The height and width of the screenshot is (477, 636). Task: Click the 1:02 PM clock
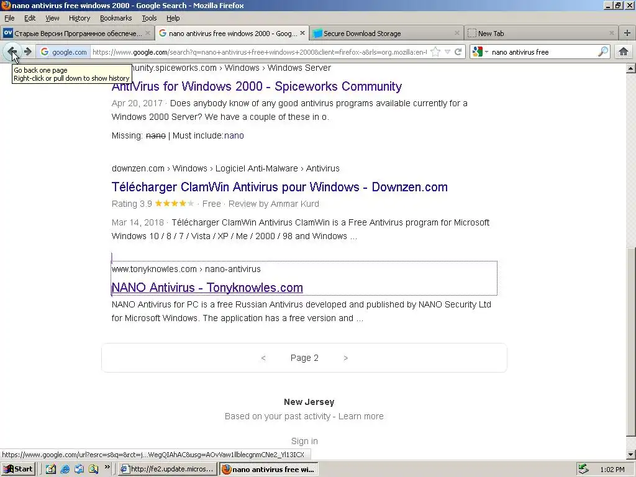(612, 470)
